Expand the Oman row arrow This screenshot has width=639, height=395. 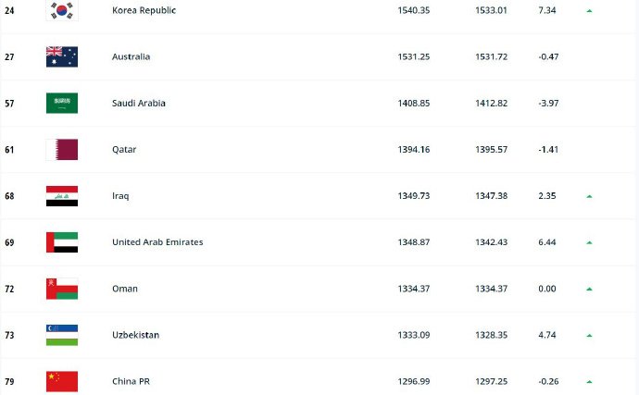coord(589,289)
